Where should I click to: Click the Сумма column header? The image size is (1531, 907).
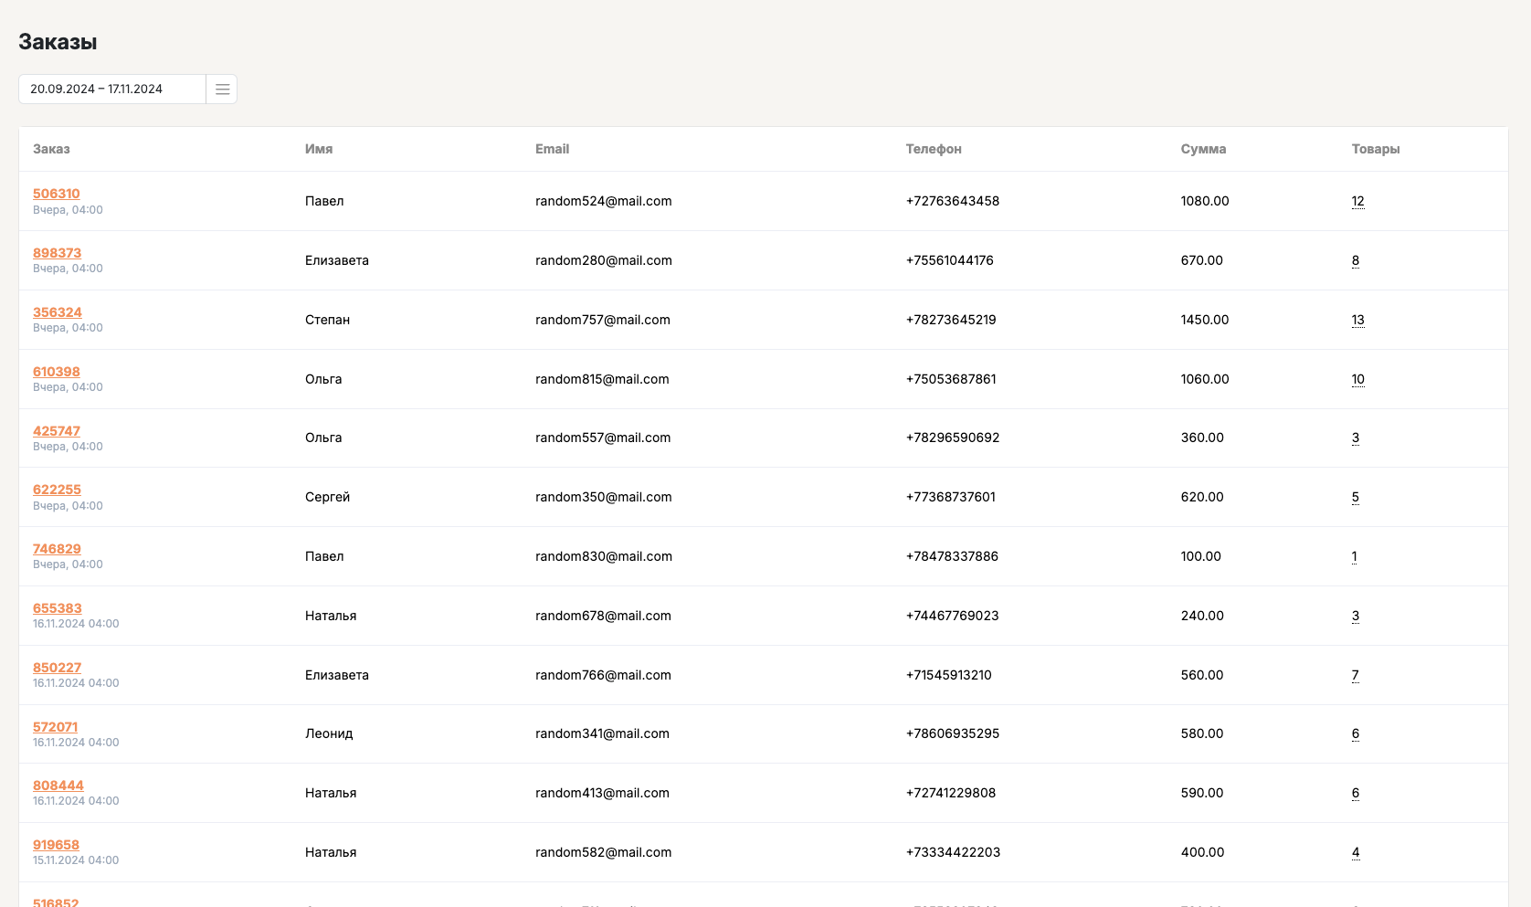click(1203, 149)
